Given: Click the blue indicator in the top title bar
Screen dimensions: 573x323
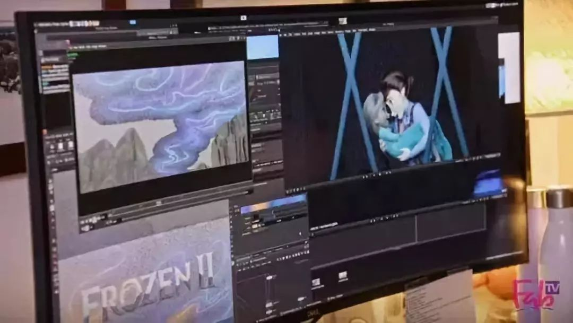Looking at the screenshot, I should (133, 23).
